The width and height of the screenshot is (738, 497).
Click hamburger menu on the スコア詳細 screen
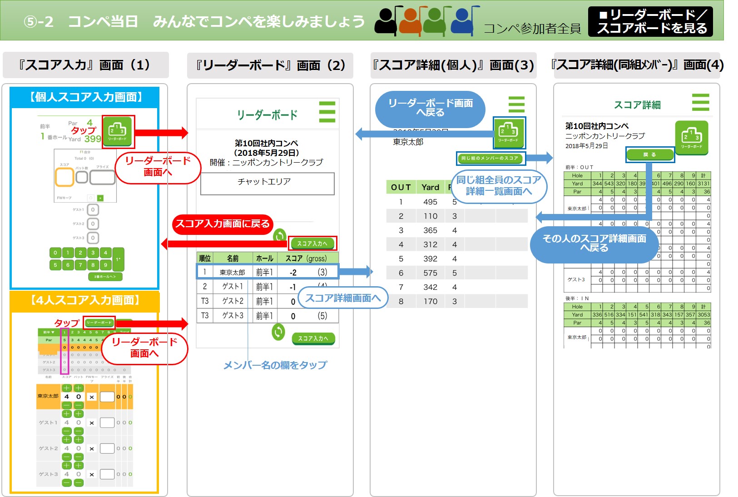coord(700,102)
